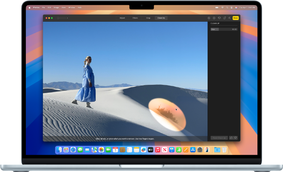Open the View menu

pyautogui.click(x=63, y=8)
